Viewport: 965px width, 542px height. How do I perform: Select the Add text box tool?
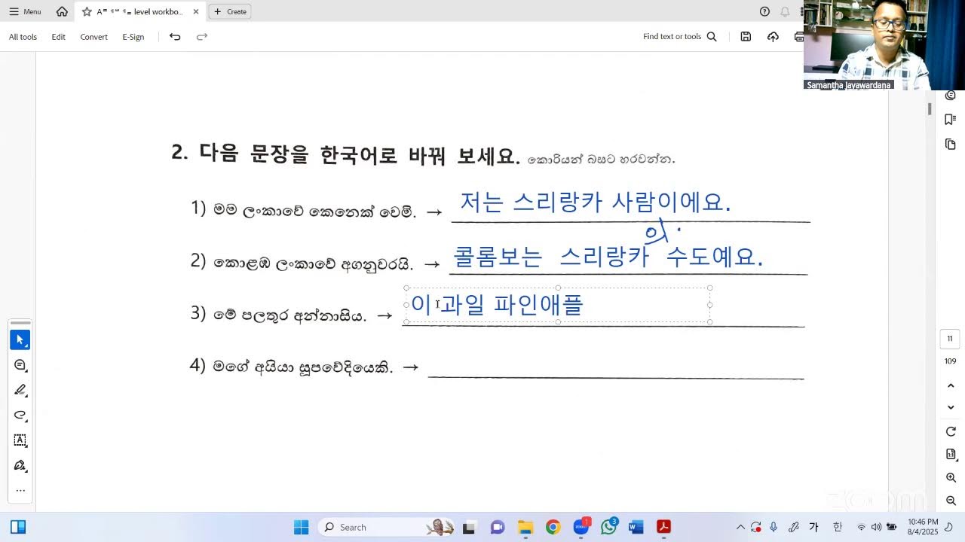tap(20, 440)
